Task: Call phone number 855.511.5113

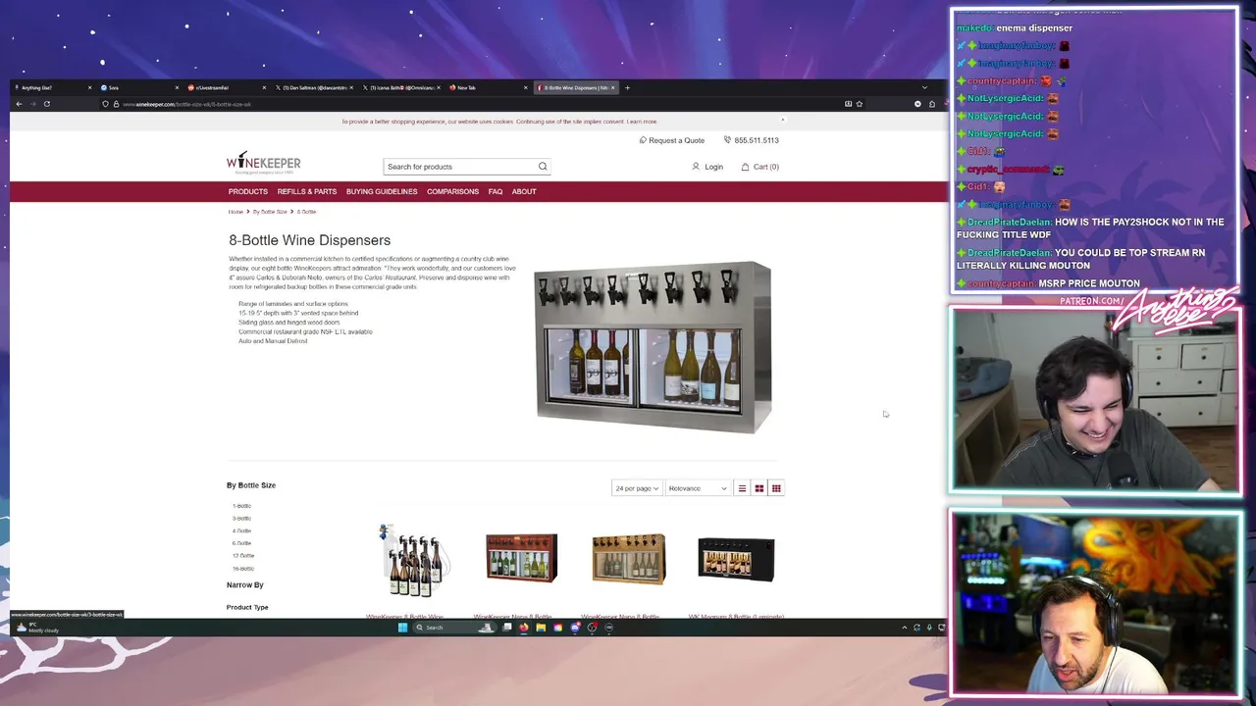Action: [x=752, y=140]
